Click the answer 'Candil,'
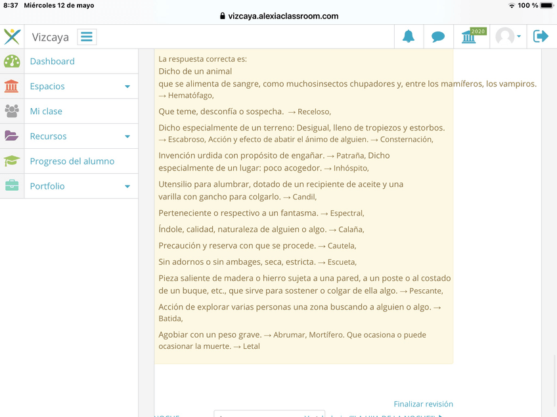 coord(304,197)
